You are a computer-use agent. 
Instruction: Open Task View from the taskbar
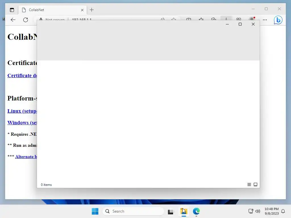(x=171, y=211)
